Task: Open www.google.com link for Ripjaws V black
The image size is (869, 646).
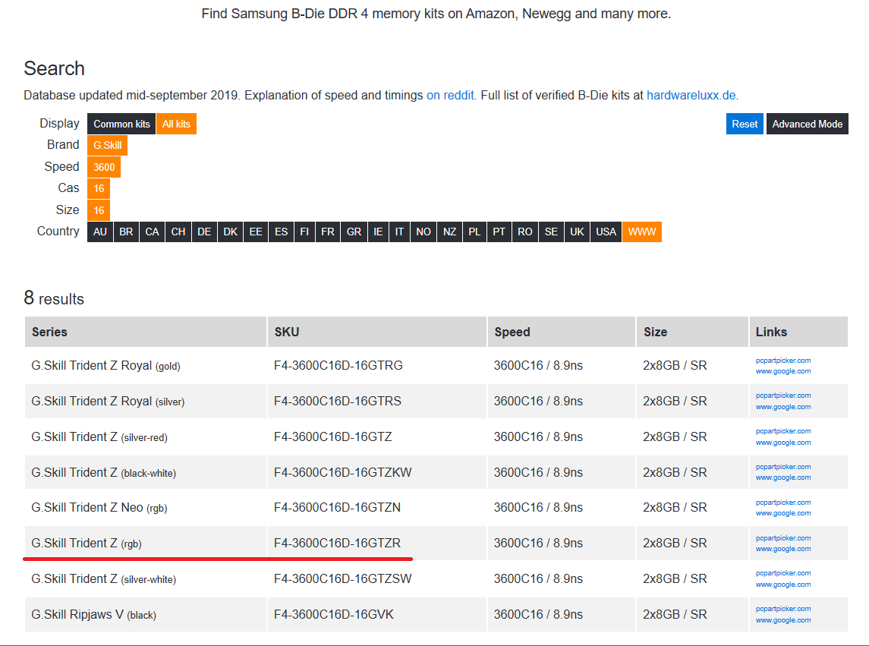Action: (x=783, y=620)
